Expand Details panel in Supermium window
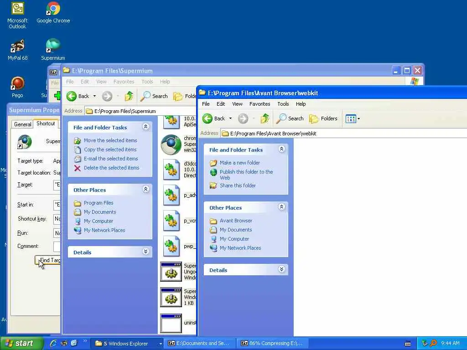Screen dimensions: 467x350 click(x=145, y=252)
